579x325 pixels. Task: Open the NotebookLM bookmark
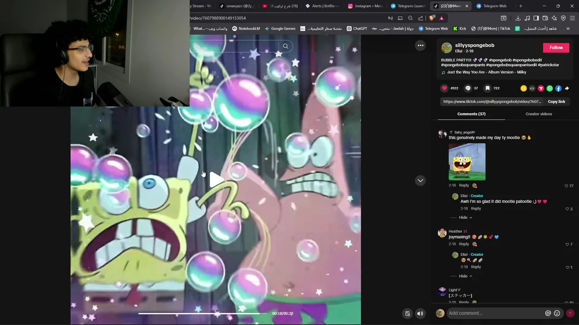tap(246, 28)
